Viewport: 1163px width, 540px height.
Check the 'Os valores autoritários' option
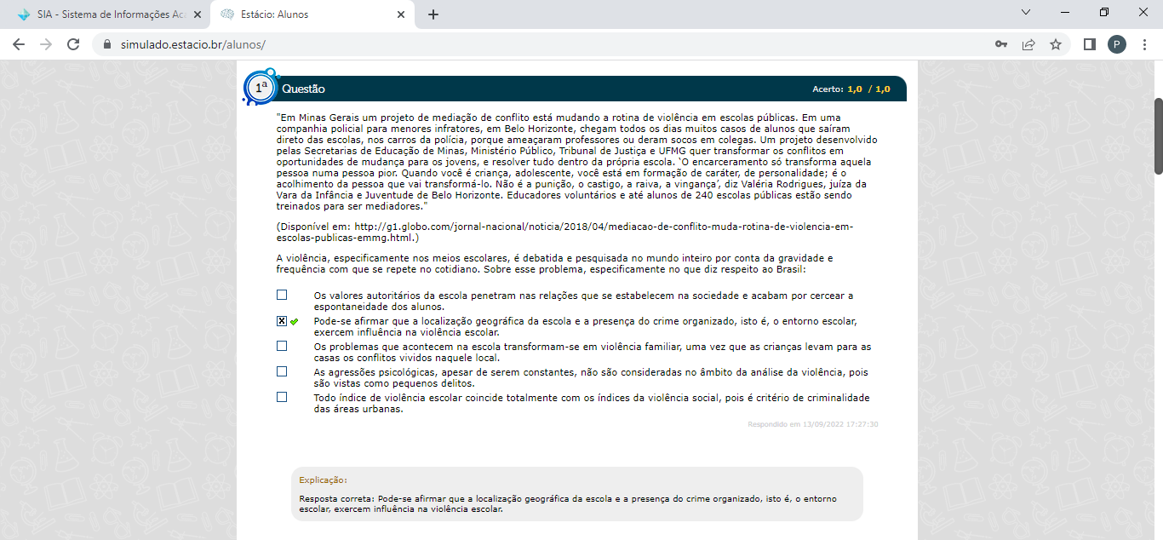[282, 296]
